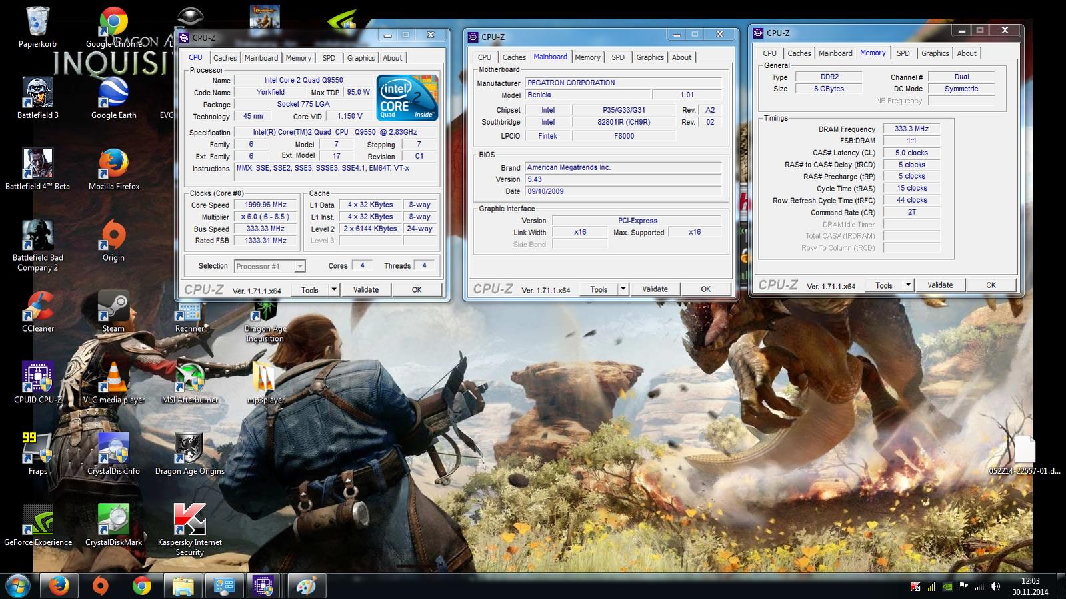This screenshot has height=599, width=1066.
Task: Open Firefox from the taskbar
Action: click(x=59, y=586)
